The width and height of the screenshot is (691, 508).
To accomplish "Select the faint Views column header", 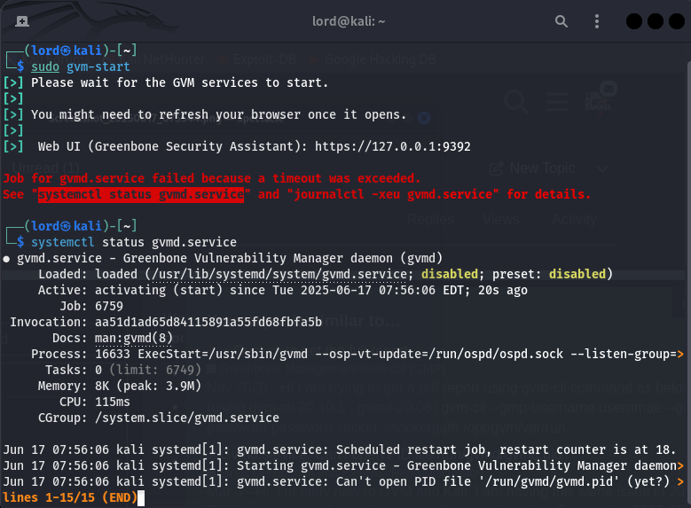I will pyautogui.click(x=501, y=219).
